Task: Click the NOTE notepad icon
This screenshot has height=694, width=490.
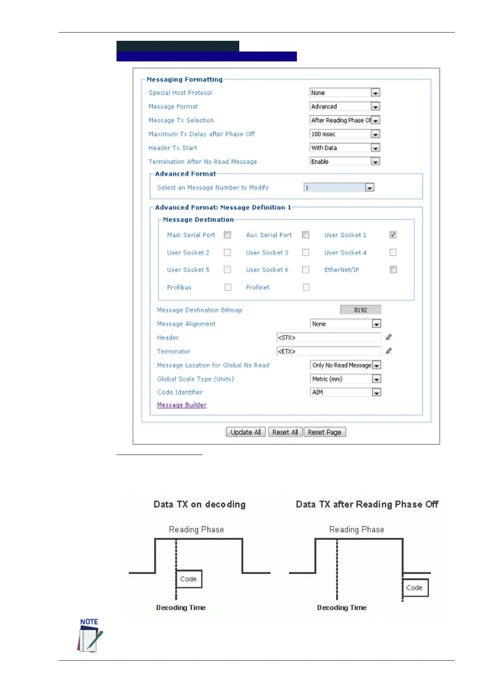Action: (90, 635)
